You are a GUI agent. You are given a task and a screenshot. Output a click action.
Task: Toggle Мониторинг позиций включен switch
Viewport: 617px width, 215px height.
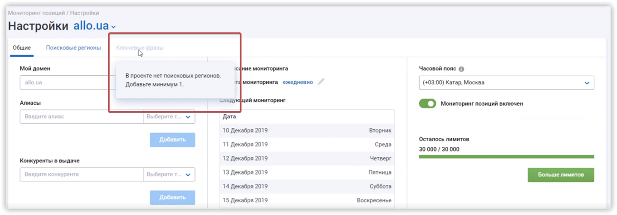coord(428,103)
